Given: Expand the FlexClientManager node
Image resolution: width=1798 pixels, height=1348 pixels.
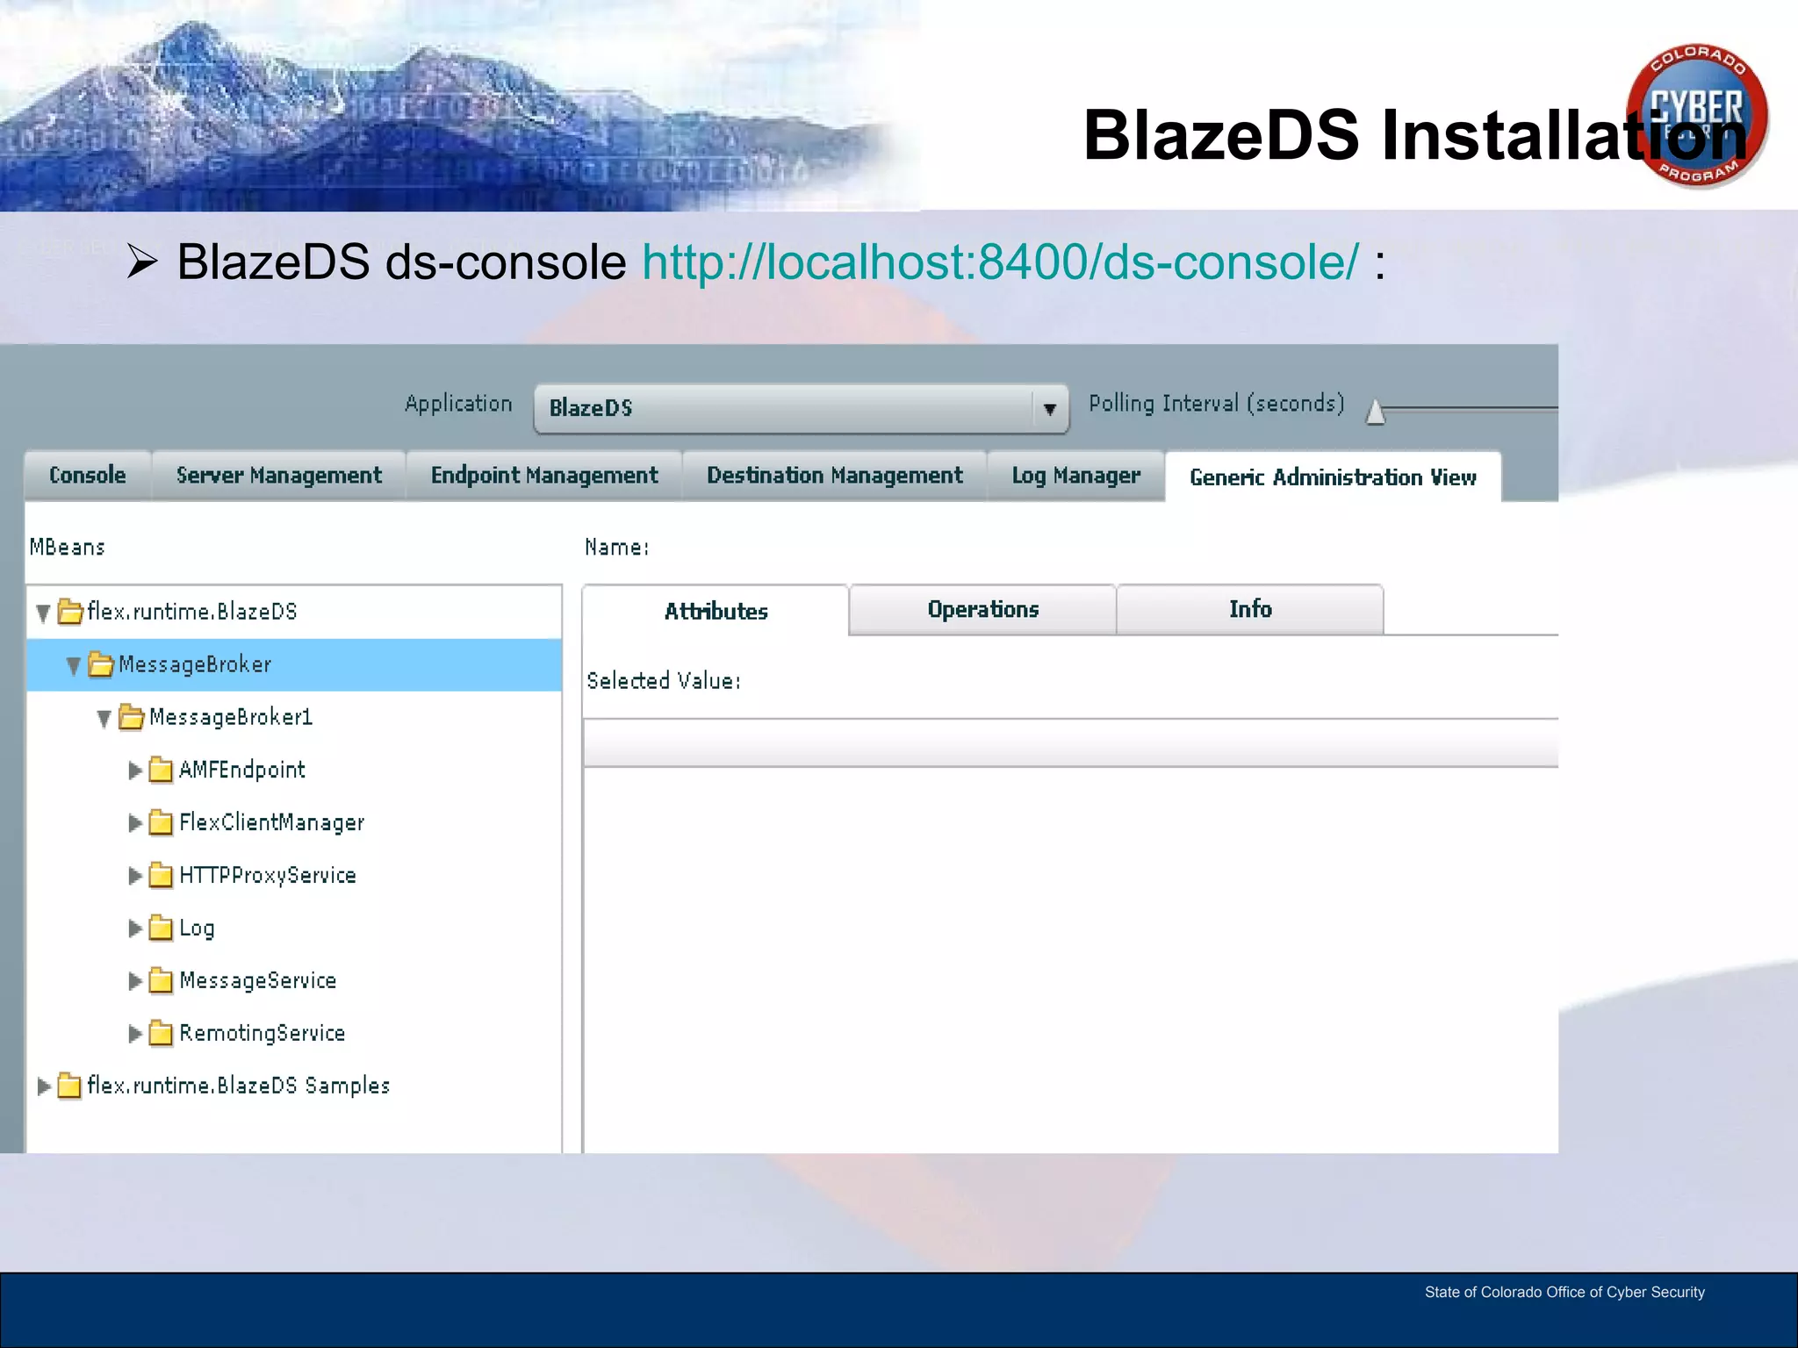Looking at the screenshot, I should 134,823.
